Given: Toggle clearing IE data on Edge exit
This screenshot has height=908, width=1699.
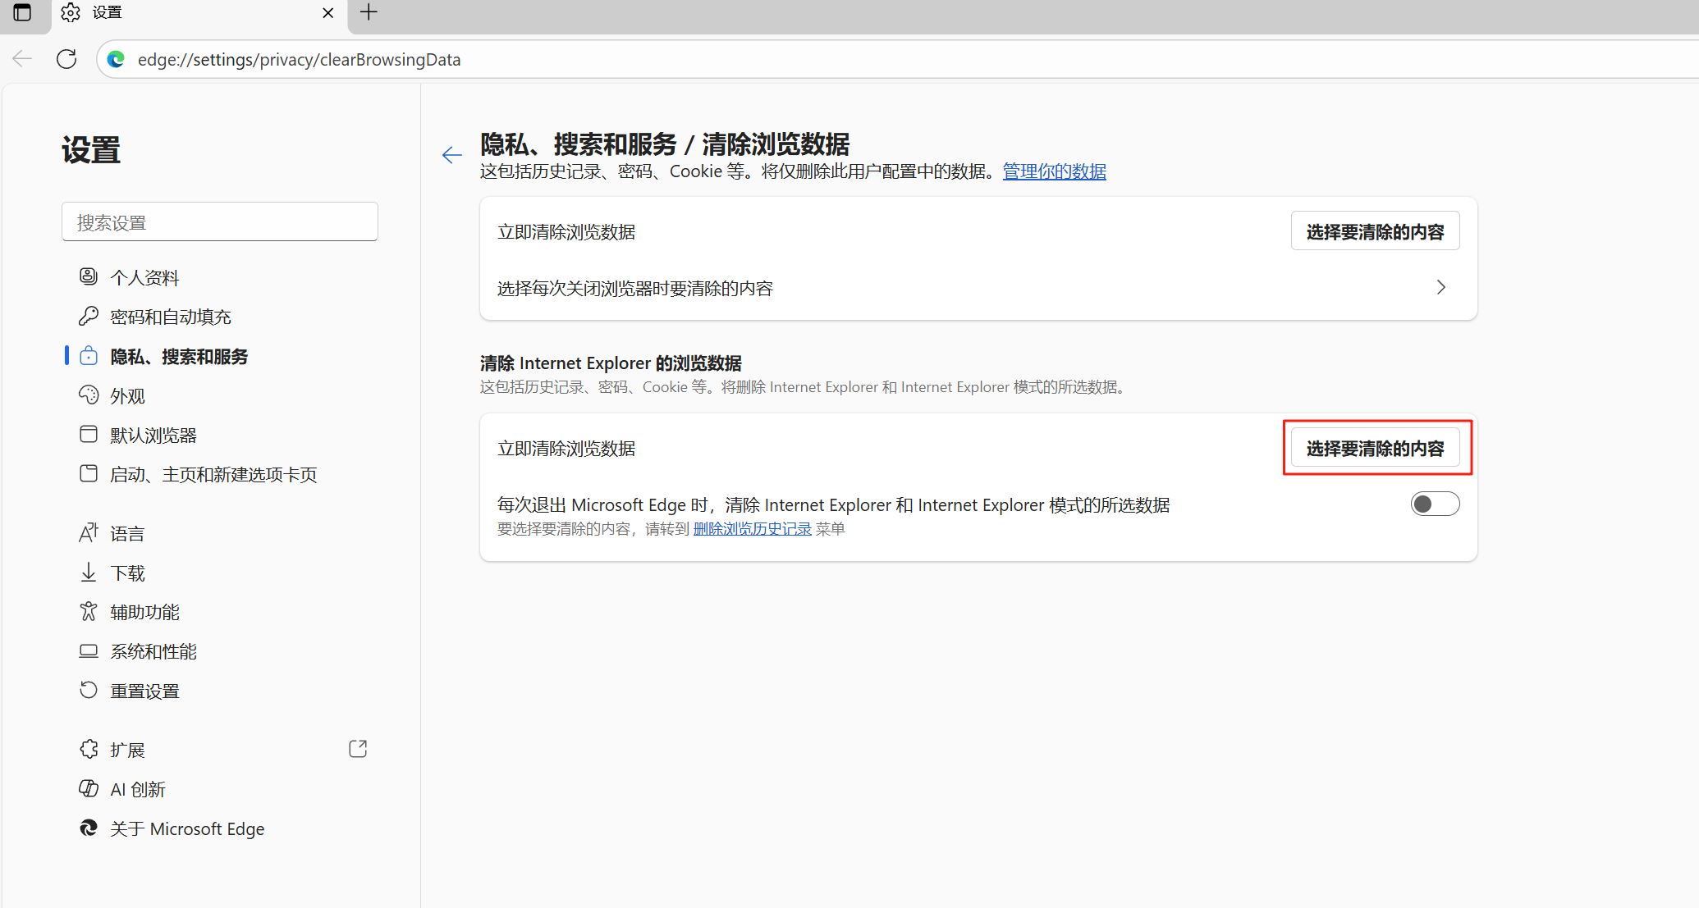Looking at the screenshot, I should 1435,504.
